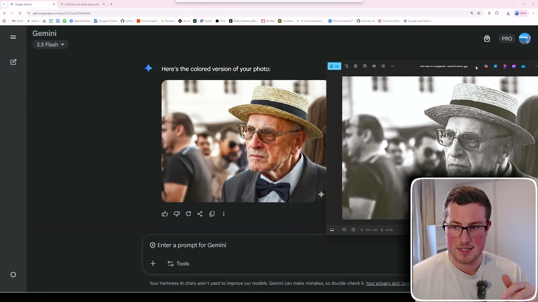Screen dimensions: 538x302
Task: Open the Work profile button
Action: pyautogui.click(x=520, y=13)
